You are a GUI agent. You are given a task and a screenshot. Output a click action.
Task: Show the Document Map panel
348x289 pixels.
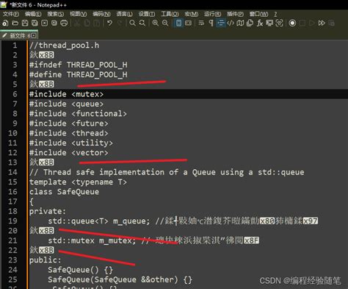[x=240, y=23]
